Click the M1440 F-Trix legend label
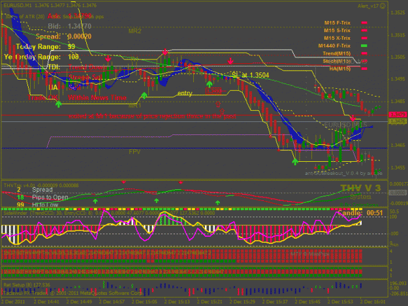Screen dimensions: 408x306 (334, 46)
